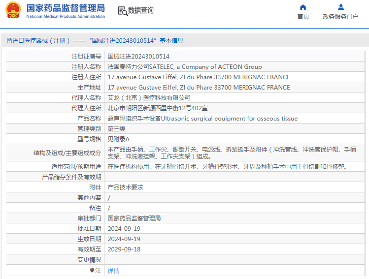Click product name Ultrasonic surgical equipment cell

[x=202, y=119]
